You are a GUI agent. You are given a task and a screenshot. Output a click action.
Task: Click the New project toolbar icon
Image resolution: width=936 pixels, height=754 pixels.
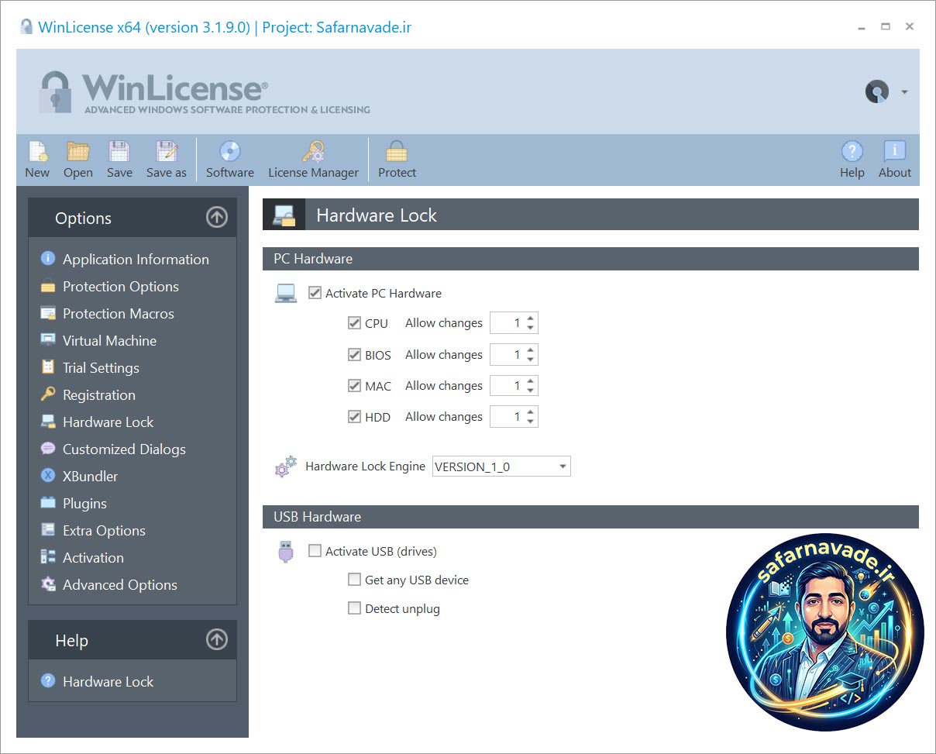(x=37, y=151)
